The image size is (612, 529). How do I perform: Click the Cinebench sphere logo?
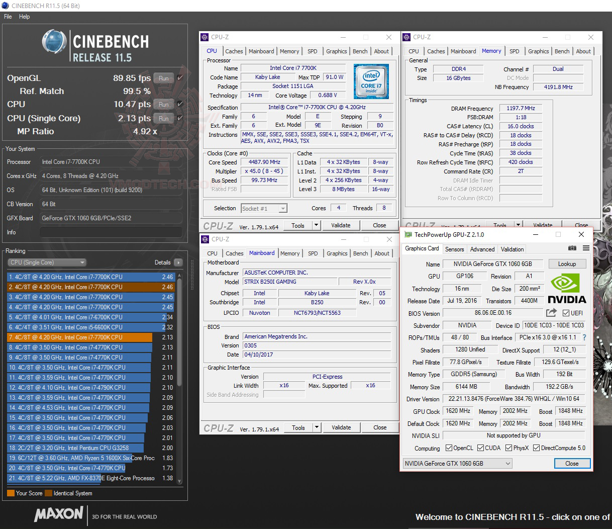coord(55,41)
